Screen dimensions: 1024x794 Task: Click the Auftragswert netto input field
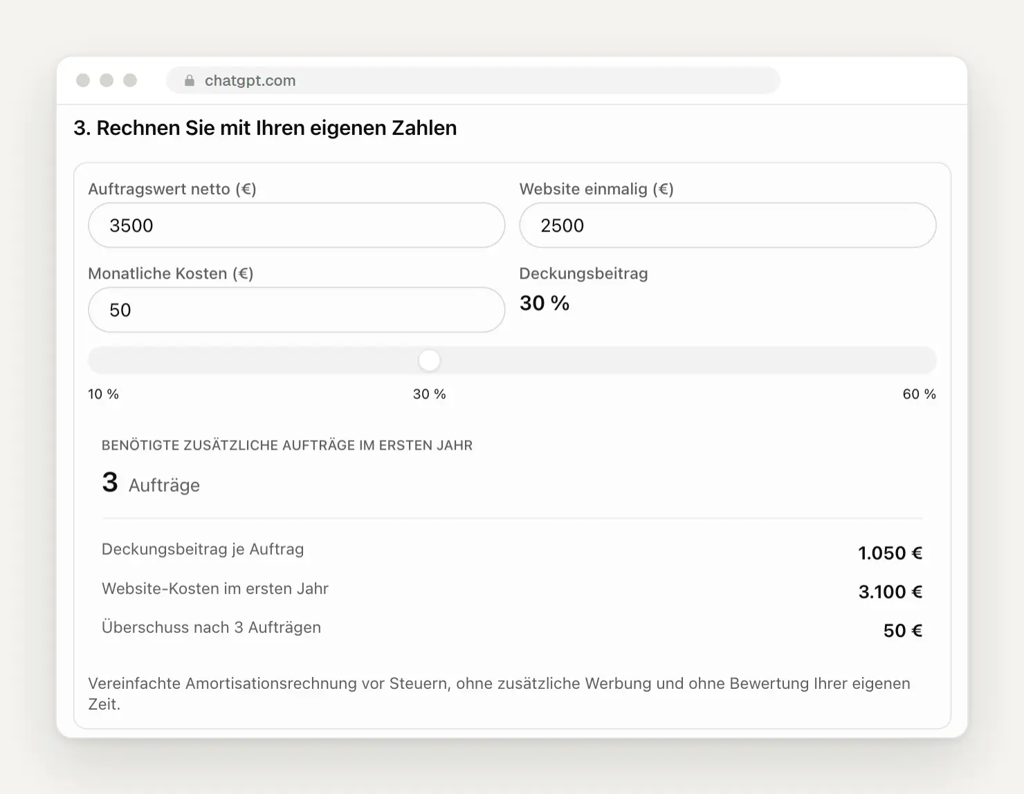pos(297,225)
